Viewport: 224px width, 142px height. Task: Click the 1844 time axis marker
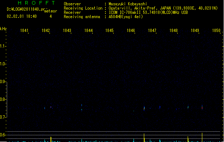coord(88,31)
